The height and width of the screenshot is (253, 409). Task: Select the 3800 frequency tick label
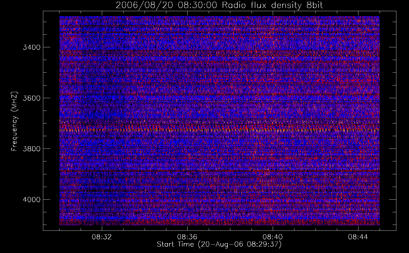coord(32,149)
